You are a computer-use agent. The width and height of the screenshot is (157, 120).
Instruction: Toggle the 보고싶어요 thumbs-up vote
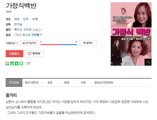(29, 43)
